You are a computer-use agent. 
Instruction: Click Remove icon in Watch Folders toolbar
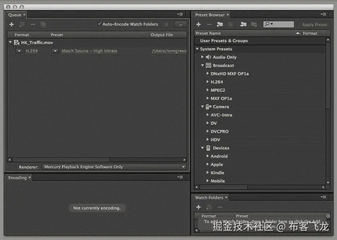(x=220, y=207)
